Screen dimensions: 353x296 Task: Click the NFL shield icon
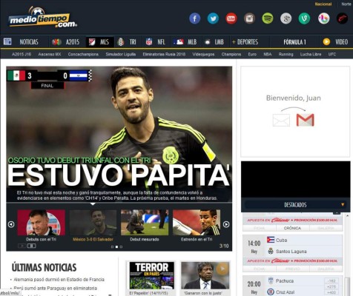tap(149, 41)
